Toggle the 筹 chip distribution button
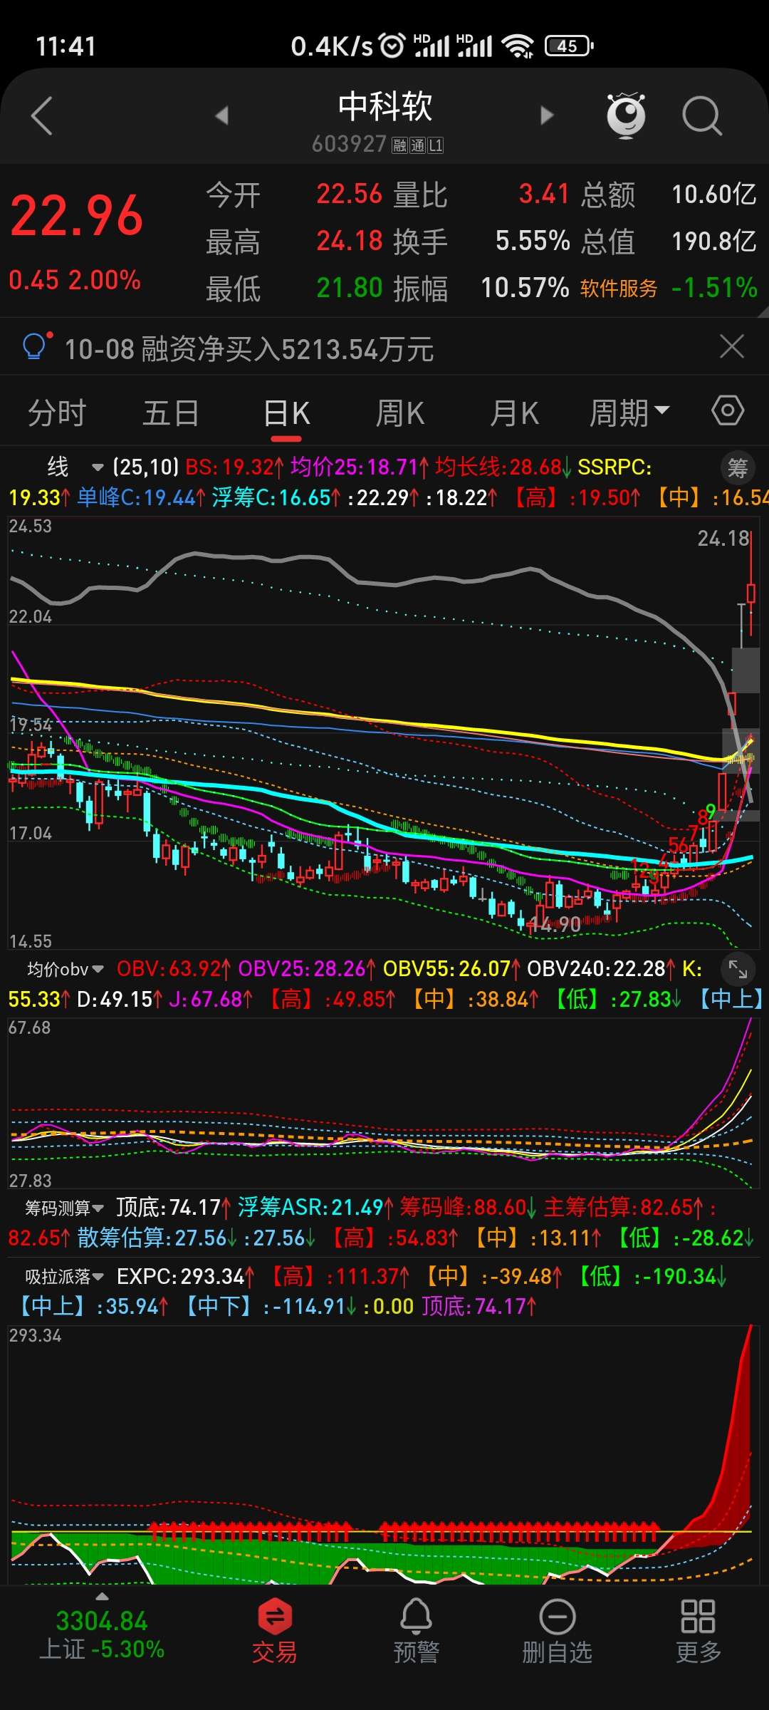This screenshot has width=769, height=1710. point(738,468)
